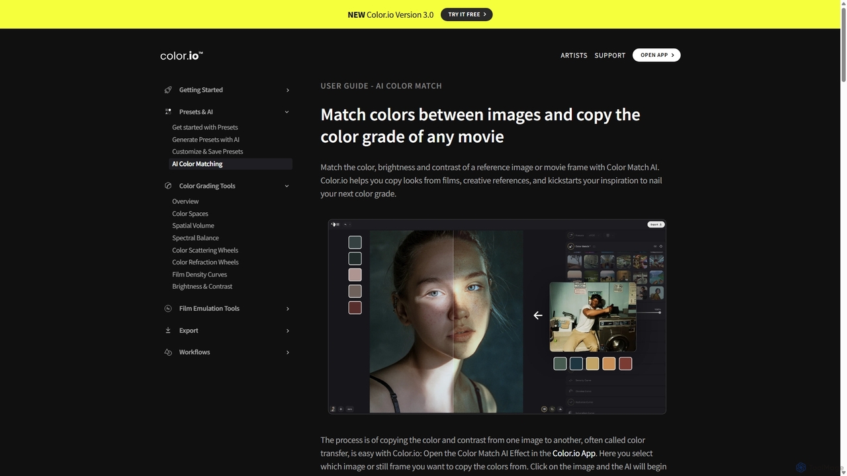Click the Workflows icon
The image size is (847, 476).
click(168, 352)
